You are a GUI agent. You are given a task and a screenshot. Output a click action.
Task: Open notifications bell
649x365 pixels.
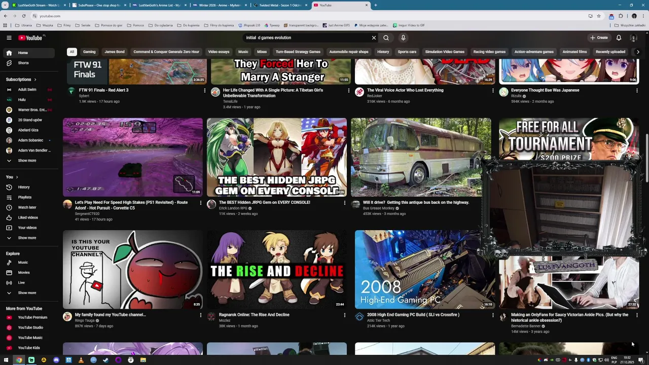point(619,38)
